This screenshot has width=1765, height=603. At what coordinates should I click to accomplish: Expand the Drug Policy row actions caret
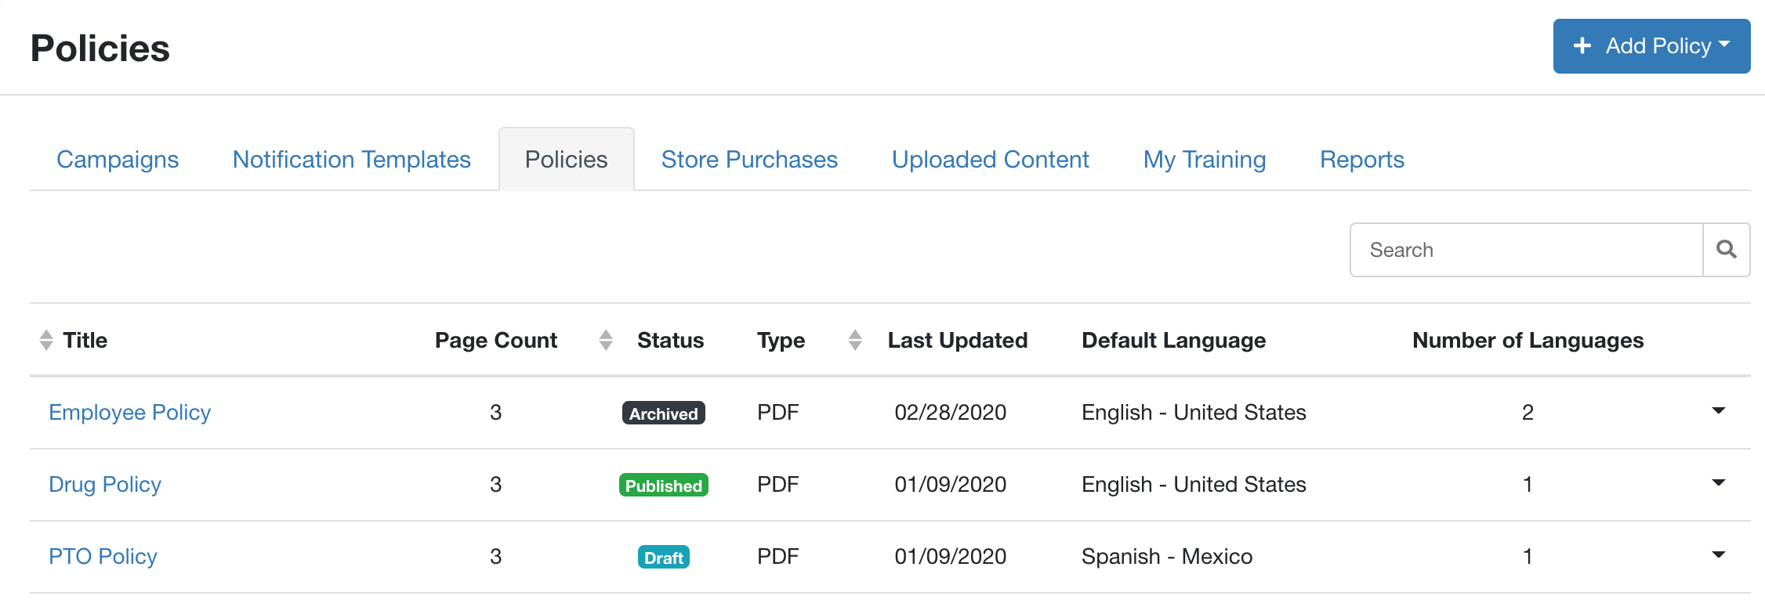1719,483
